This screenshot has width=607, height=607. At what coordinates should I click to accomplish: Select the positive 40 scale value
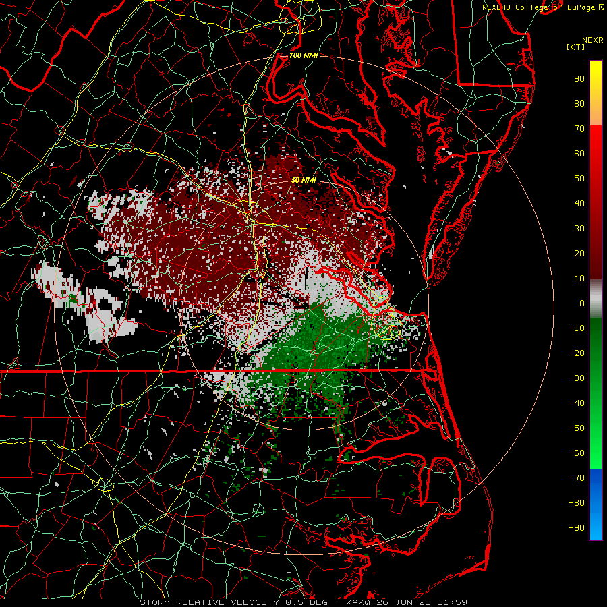tap(579, 203)
